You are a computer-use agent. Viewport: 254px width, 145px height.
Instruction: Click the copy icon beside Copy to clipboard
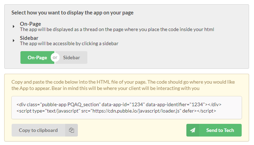click(x=72, y=130)
